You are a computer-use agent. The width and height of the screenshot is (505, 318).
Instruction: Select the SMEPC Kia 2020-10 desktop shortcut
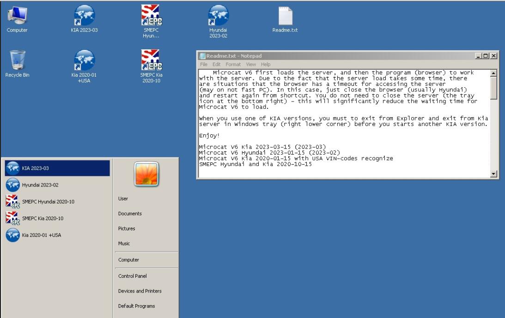(x=152, y=66)
